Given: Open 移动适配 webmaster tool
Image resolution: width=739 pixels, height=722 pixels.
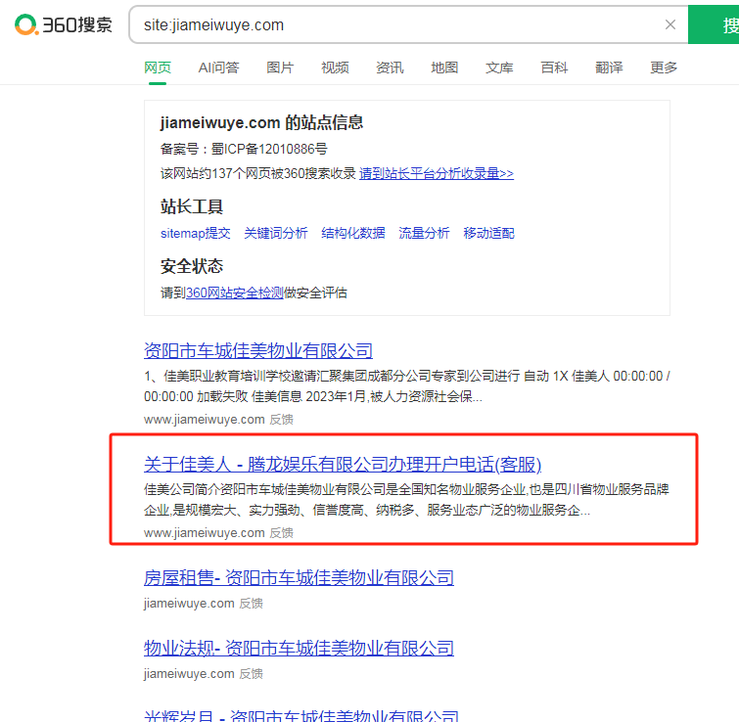Looking at the screenshot, I should 488,233.
